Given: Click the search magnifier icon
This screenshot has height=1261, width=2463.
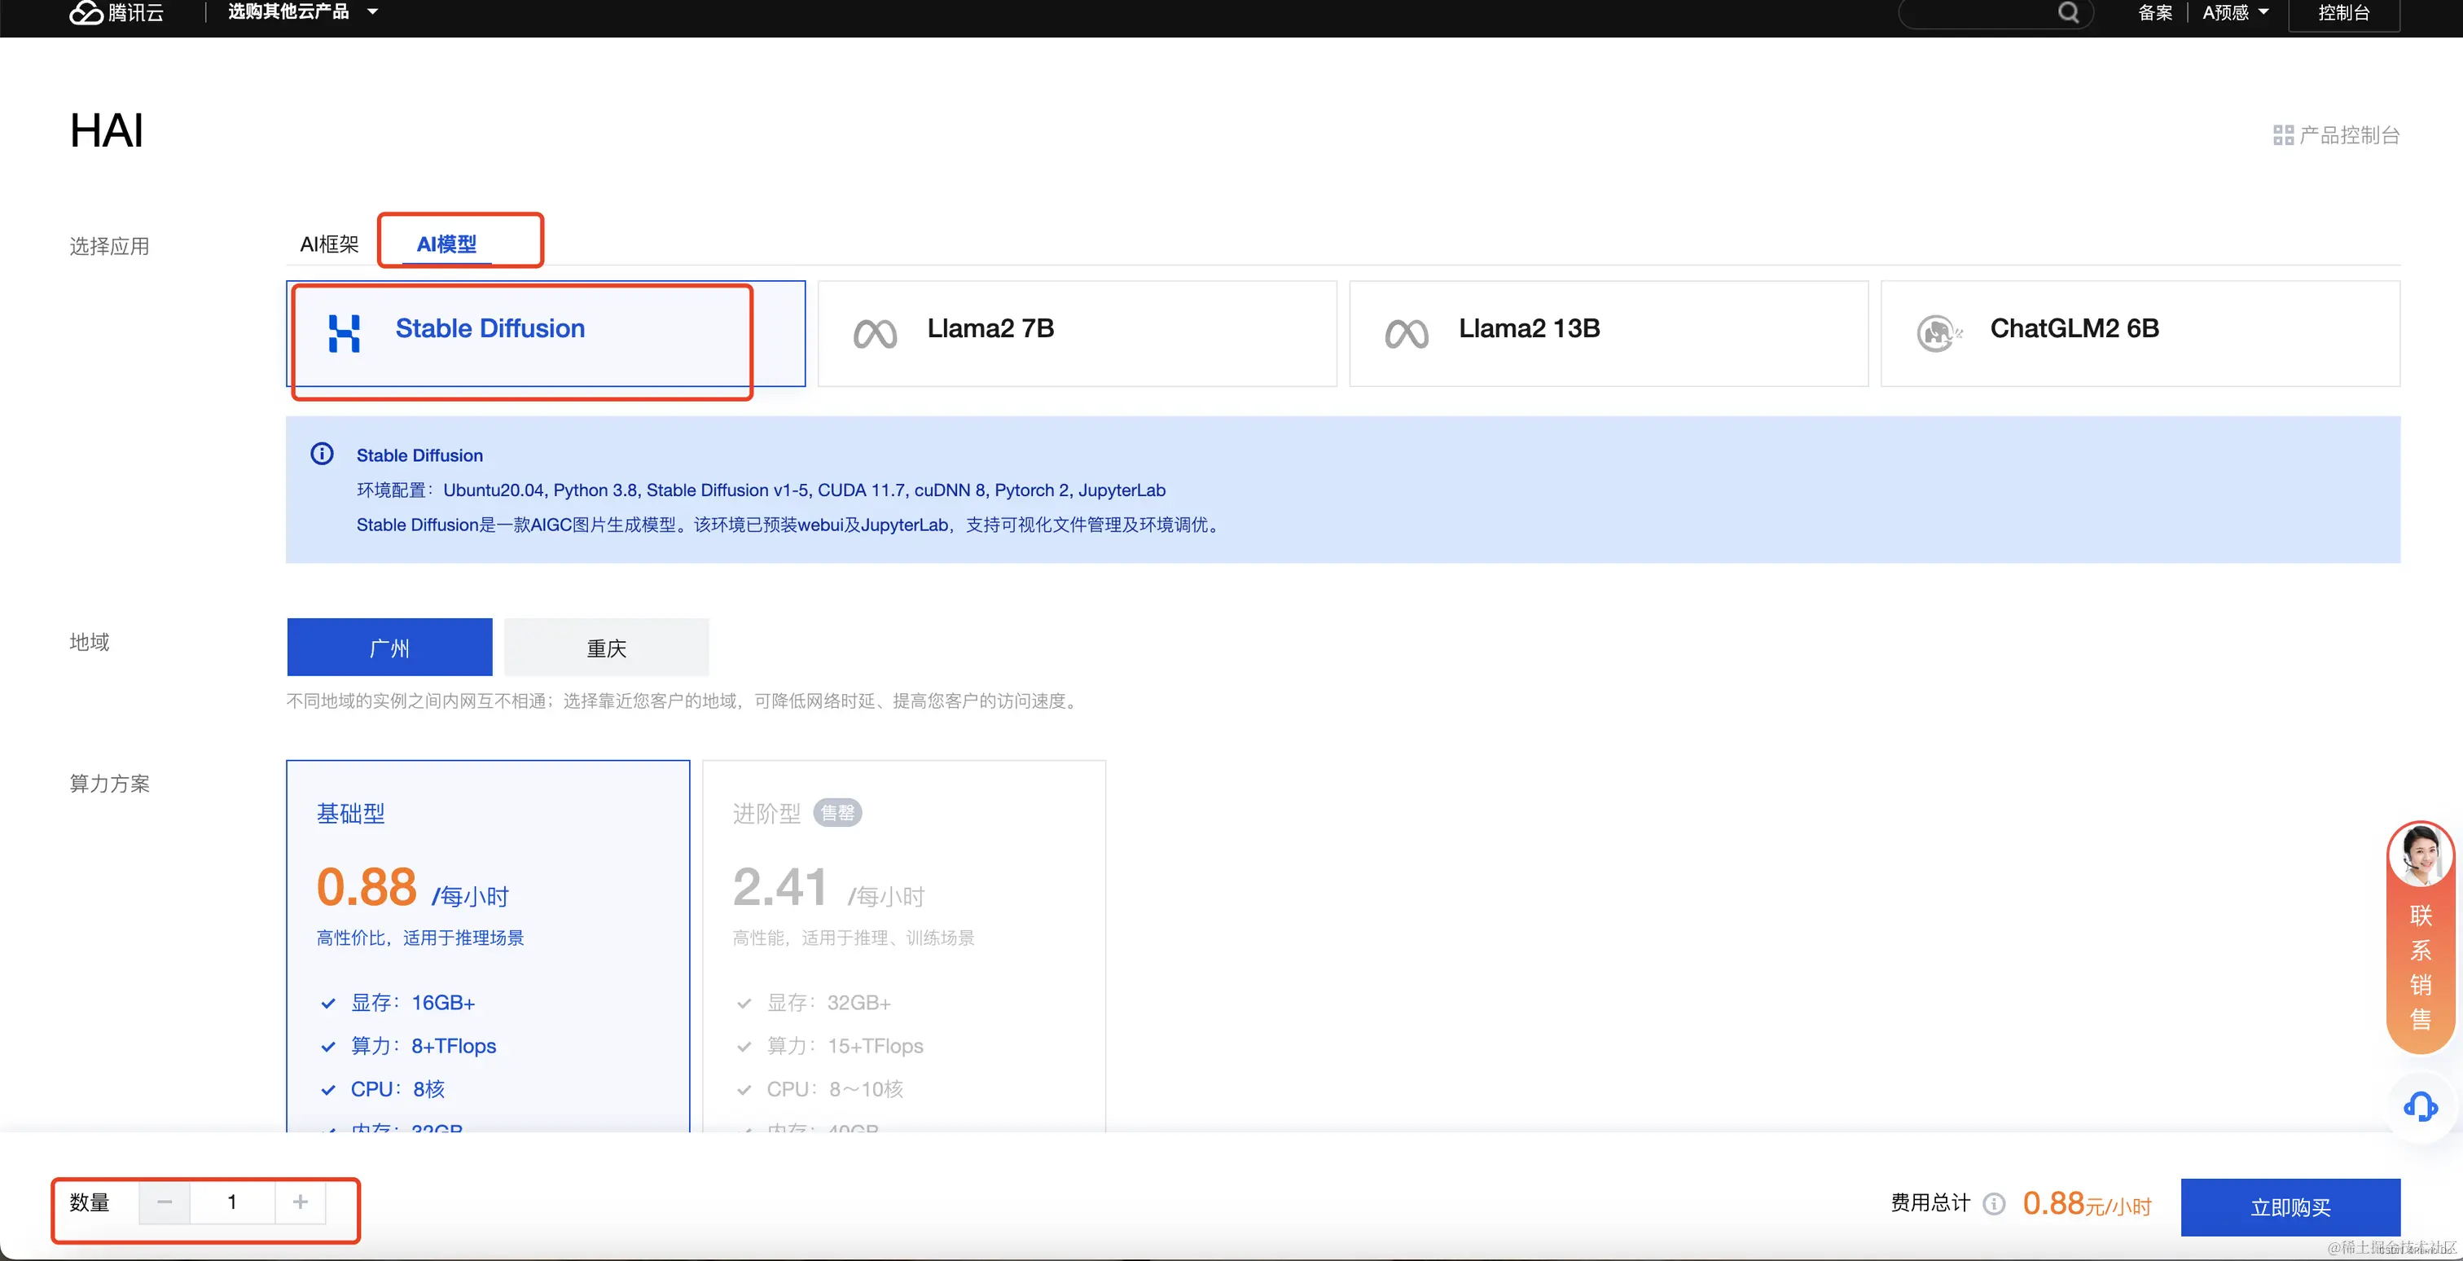Looking at the screenshot, I should coord(2068,12).
